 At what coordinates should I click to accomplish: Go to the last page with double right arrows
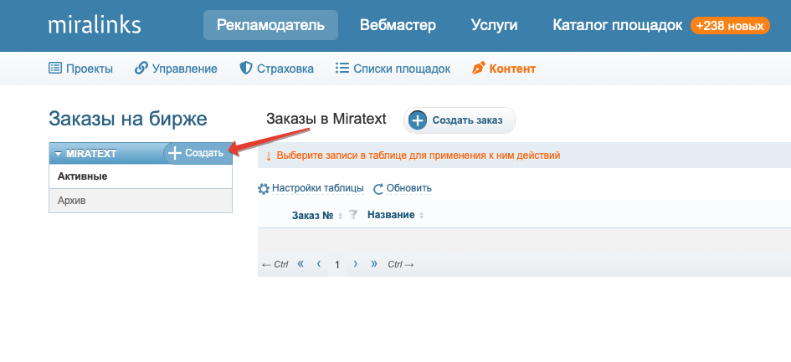click(x=374, y=263)
